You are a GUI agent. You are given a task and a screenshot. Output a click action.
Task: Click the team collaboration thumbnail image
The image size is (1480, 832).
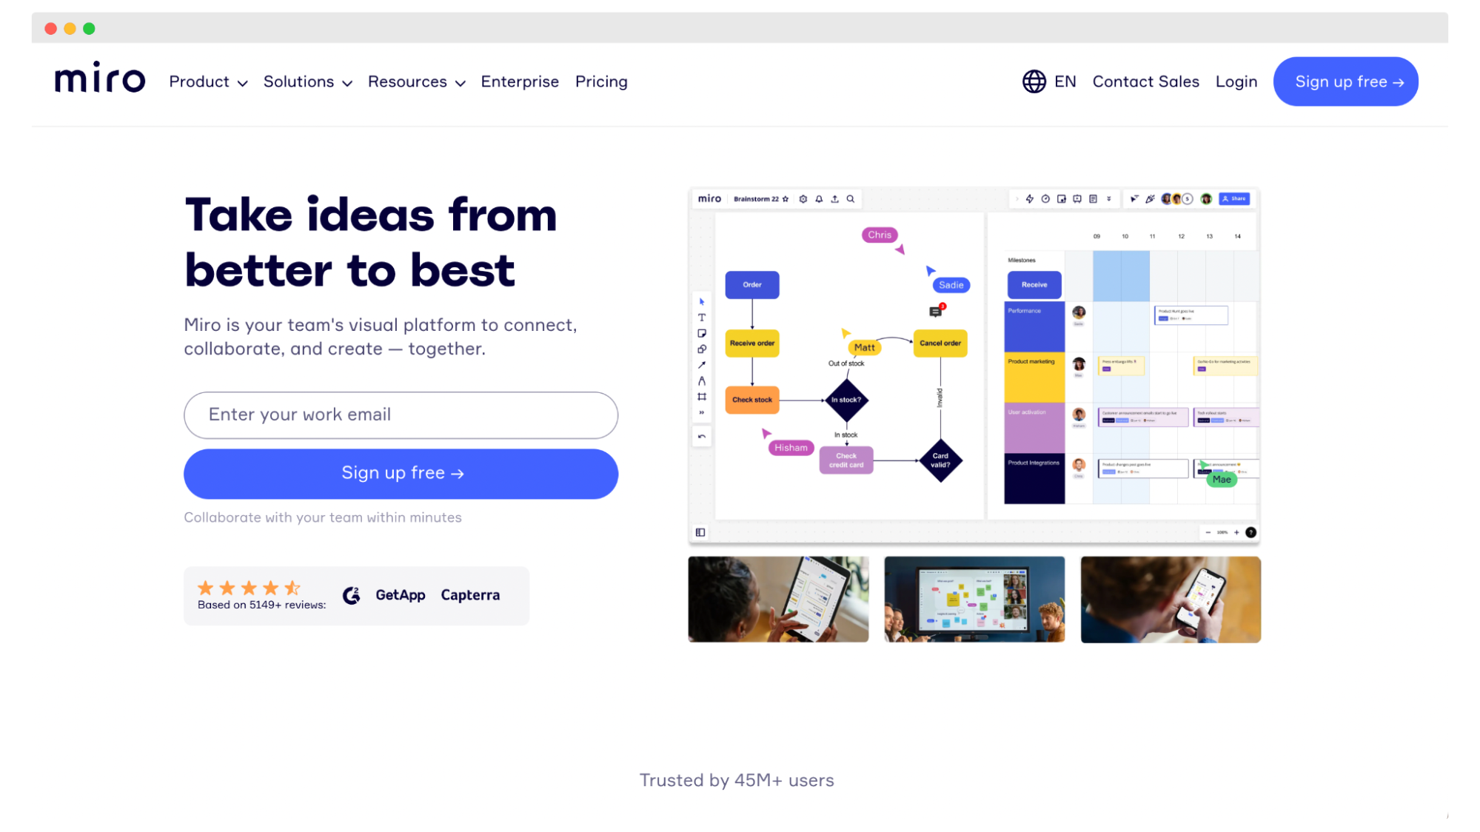974,598
